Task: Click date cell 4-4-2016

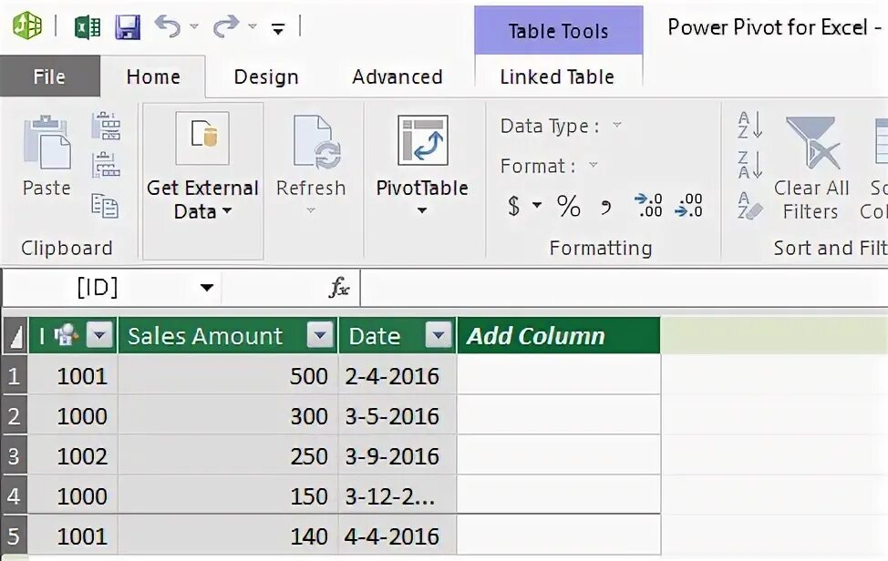Action: pos(398,535)
